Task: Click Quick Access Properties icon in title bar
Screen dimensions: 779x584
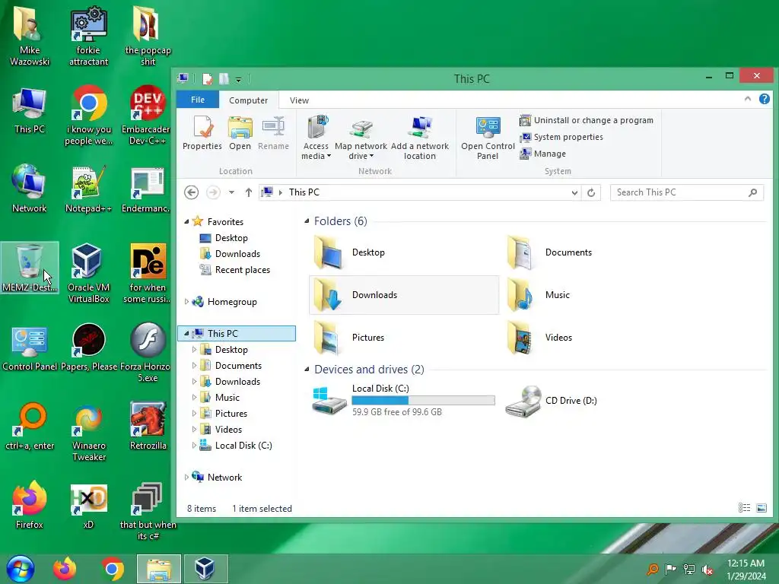Action: 208,79
